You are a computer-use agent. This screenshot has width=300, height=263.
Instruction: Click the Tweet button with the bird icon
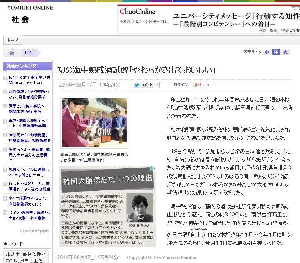(x=144, y=85)
